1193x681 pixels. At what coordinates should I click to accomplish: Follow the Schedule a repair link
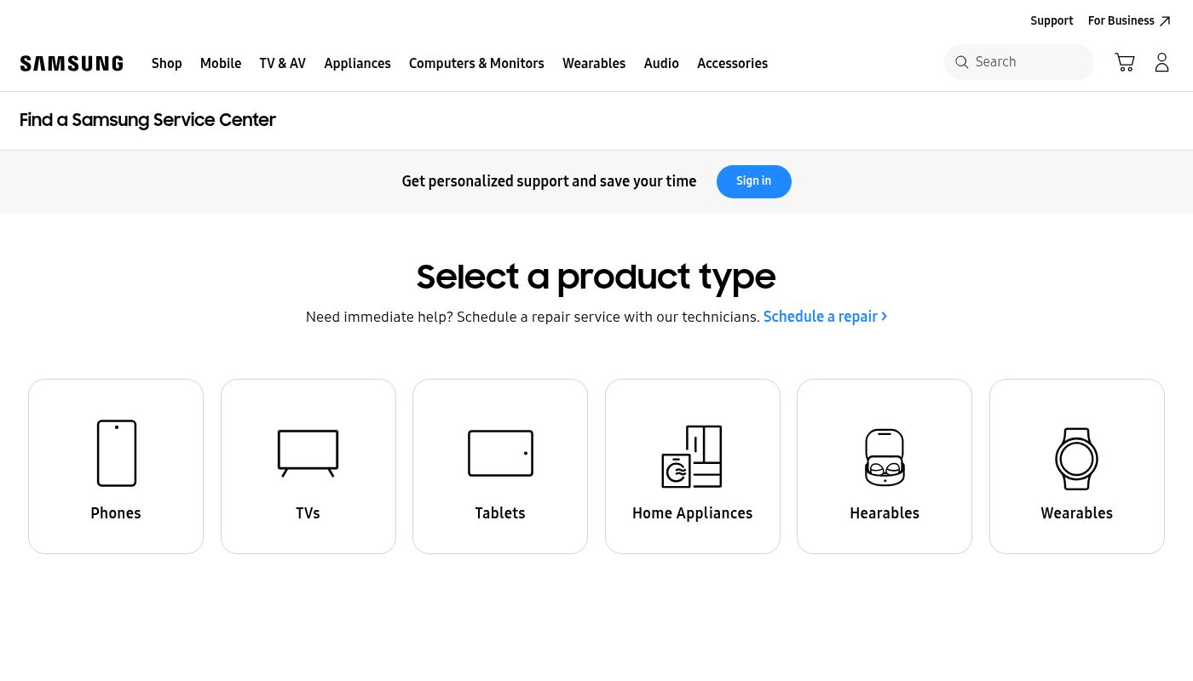coord(824,317)
